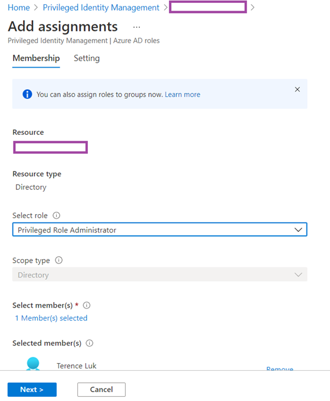Remove Terence Luk from selected members
Screen dimensions: 330x401
280,368
